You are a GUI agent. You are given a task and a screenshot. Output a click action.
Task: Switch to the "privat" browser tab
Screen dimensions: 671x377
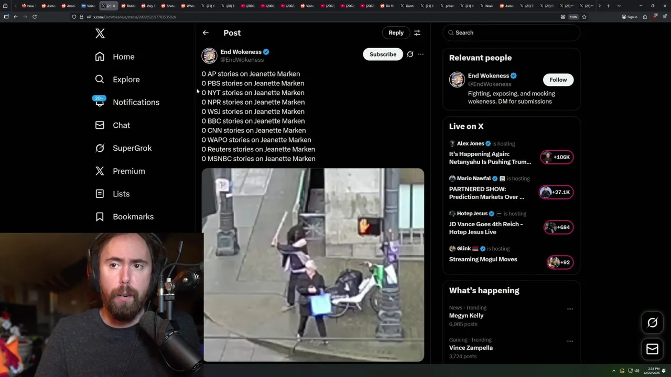(x=447, y=6)
